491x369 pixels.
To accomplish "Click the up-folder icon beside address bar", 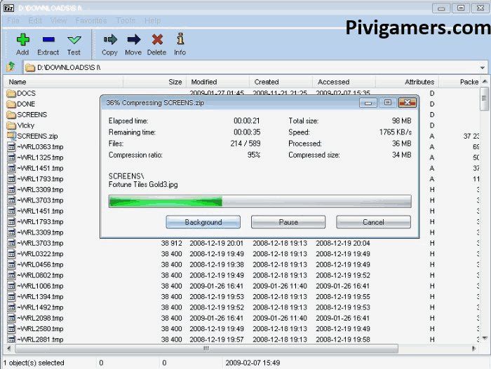I will click(x=11, y=67).
